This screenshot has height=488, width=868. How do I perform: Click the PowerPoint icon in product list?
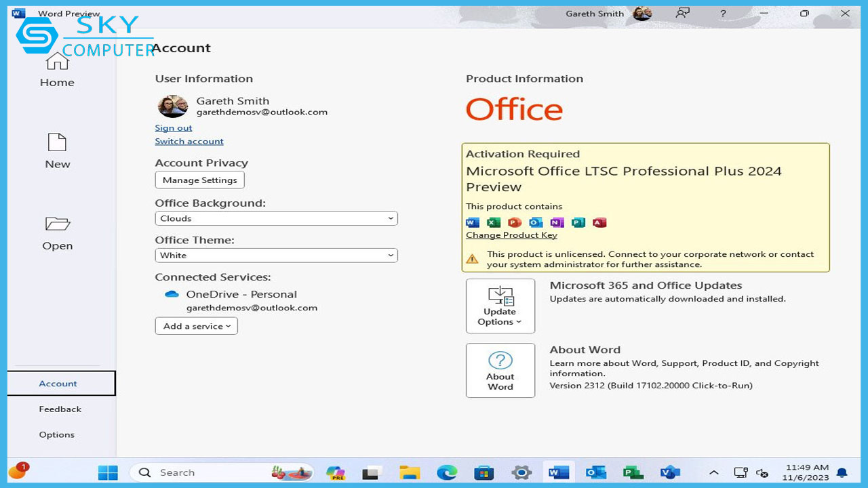click(x=515, y=222)
